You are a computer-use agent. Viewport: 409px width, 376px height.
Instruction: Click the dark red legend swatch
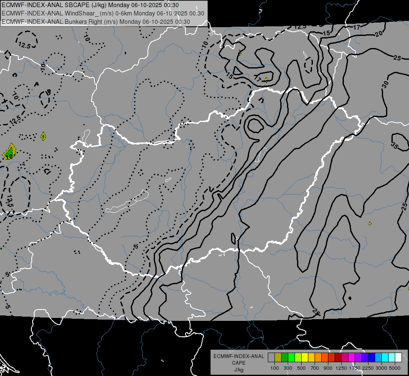click(x=338, y=357)
